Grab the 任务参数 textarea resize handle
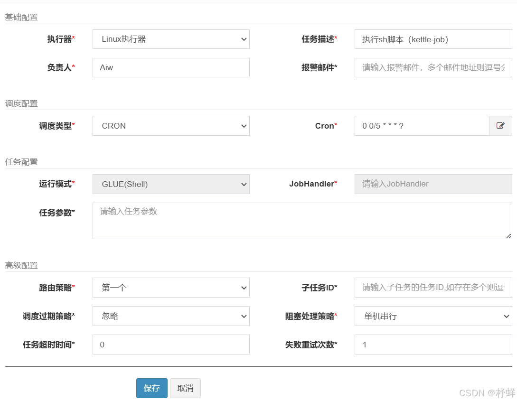Image resolution: width=517 pixels, height=401 pixels. [x=509, y=236]
